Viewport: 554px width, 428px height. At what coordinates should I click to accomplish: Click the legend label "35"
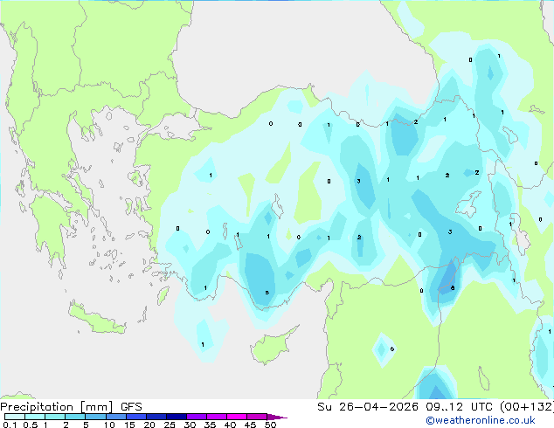tap(211, 425)
